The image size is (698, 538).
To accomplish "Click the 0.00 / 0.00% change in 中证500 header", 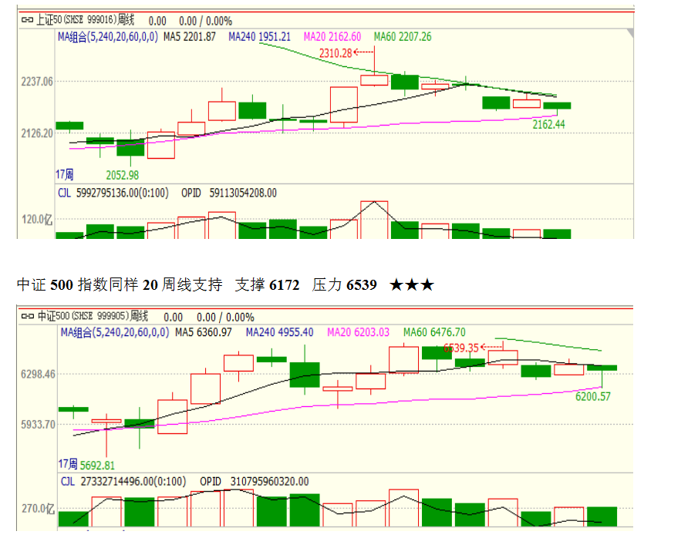I will tap(225, 318).
